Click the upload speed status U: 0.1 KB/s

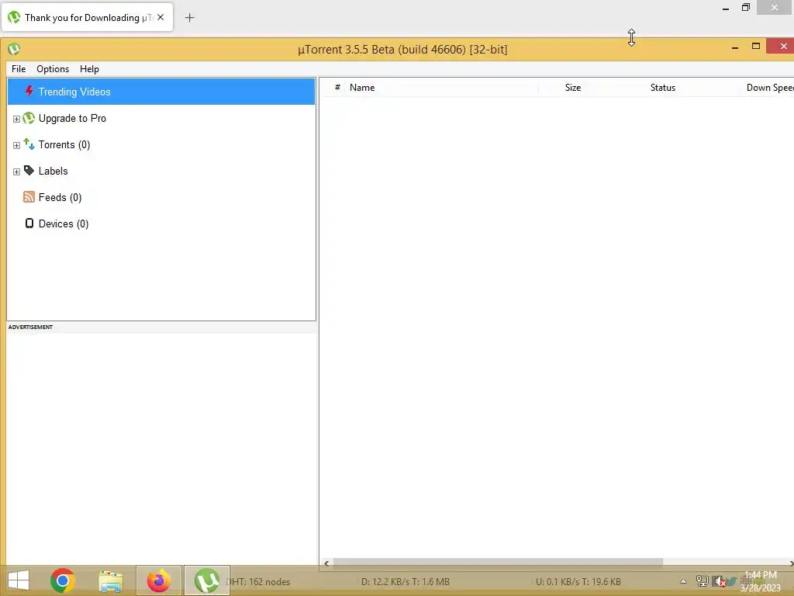578,582
